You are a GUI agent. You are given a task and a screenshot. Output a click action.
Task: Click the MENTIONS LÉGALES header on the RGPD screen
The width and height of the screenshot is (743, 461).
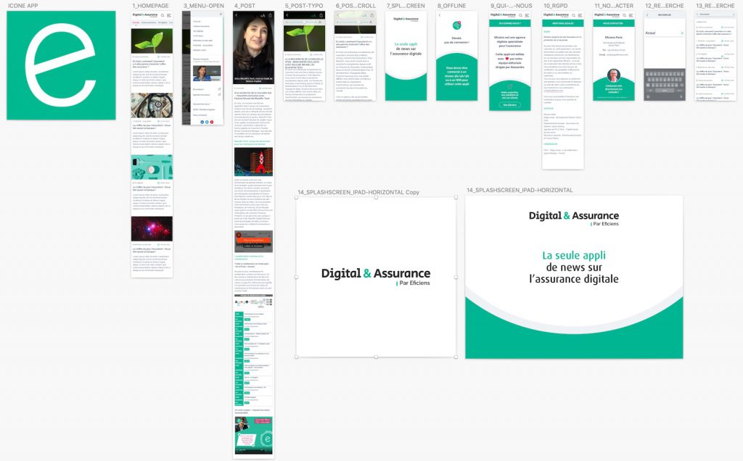[x=563, y=22]
